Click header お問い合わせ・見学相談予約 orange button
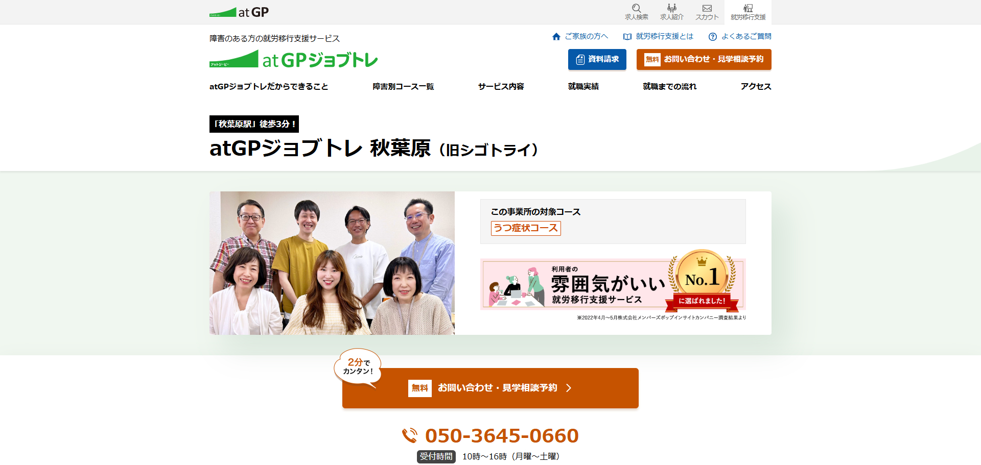The width and height of the screenshot is (981, 465). [704, 59]
